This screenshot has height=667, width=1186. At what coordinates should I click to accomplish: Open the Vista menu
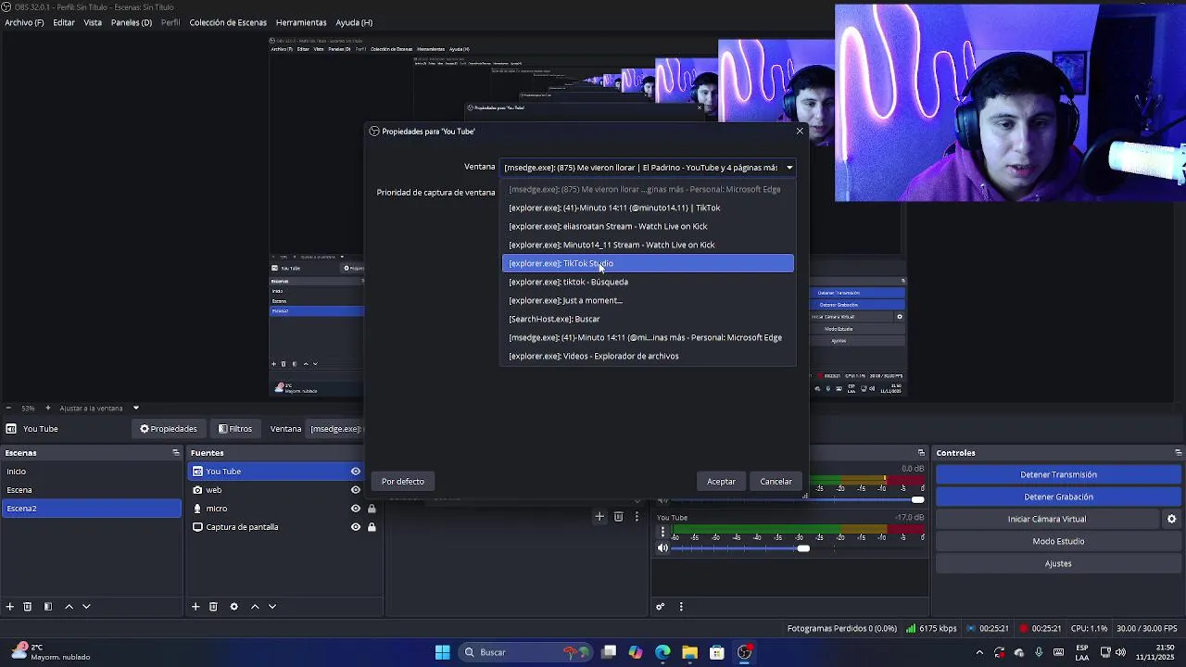(93, 22)
